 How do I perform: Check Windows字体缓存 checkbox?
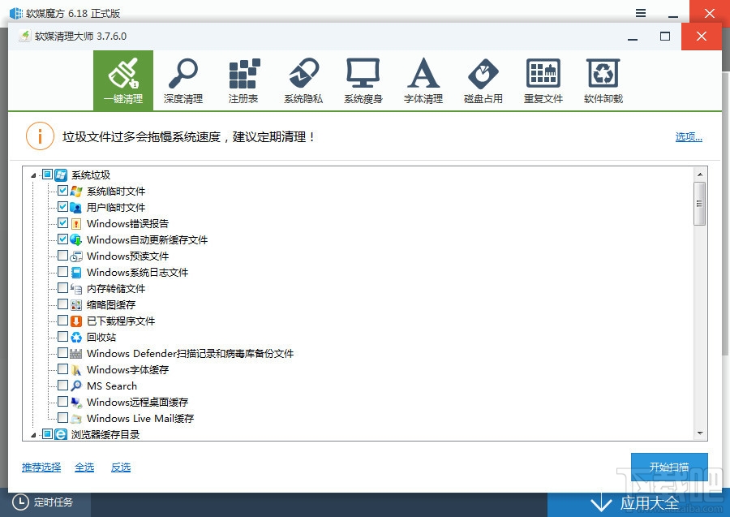tap(62, 369)
